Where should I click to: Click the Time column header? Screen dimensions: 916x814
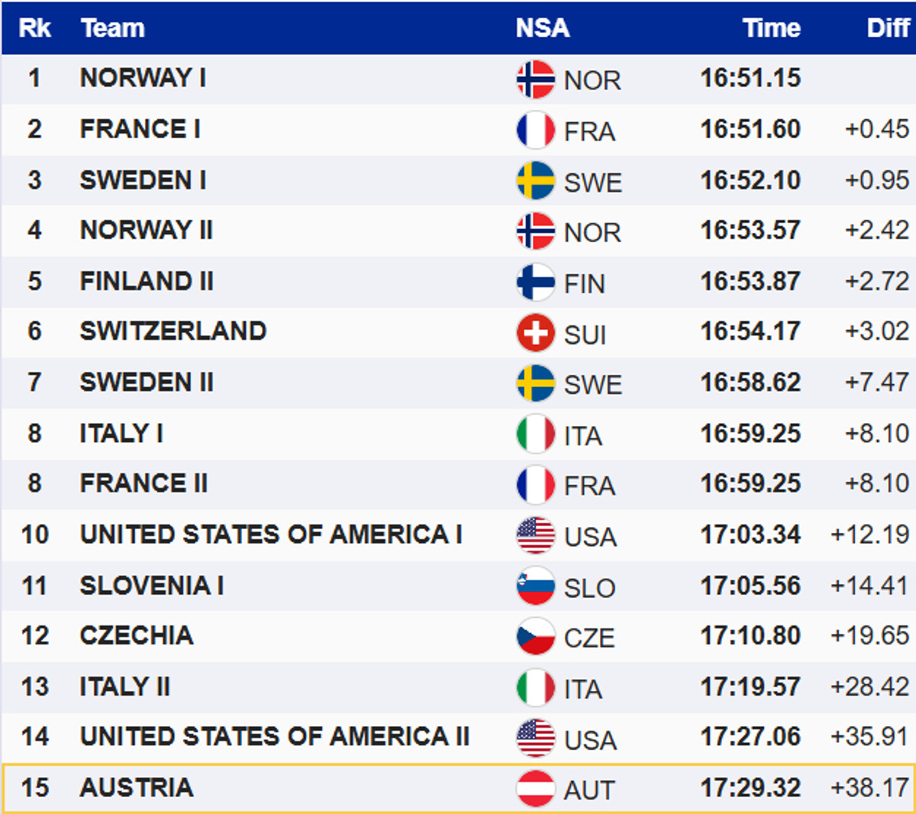coord(771,28)
